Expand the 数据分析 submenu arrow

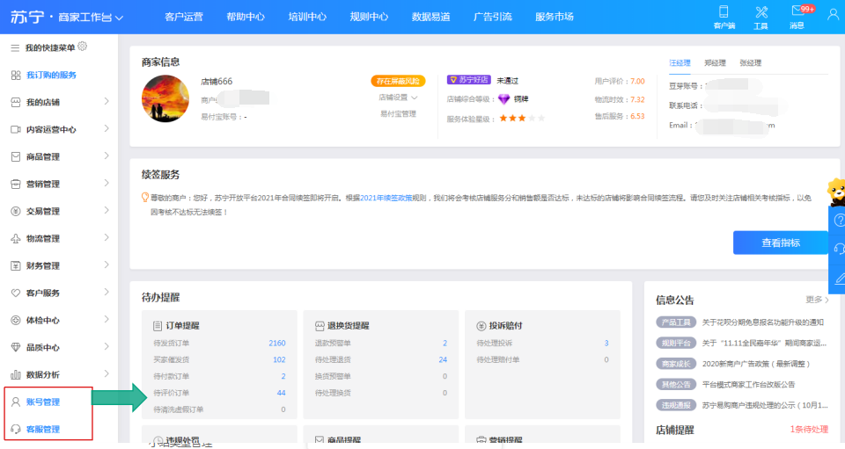pos(107,373)
